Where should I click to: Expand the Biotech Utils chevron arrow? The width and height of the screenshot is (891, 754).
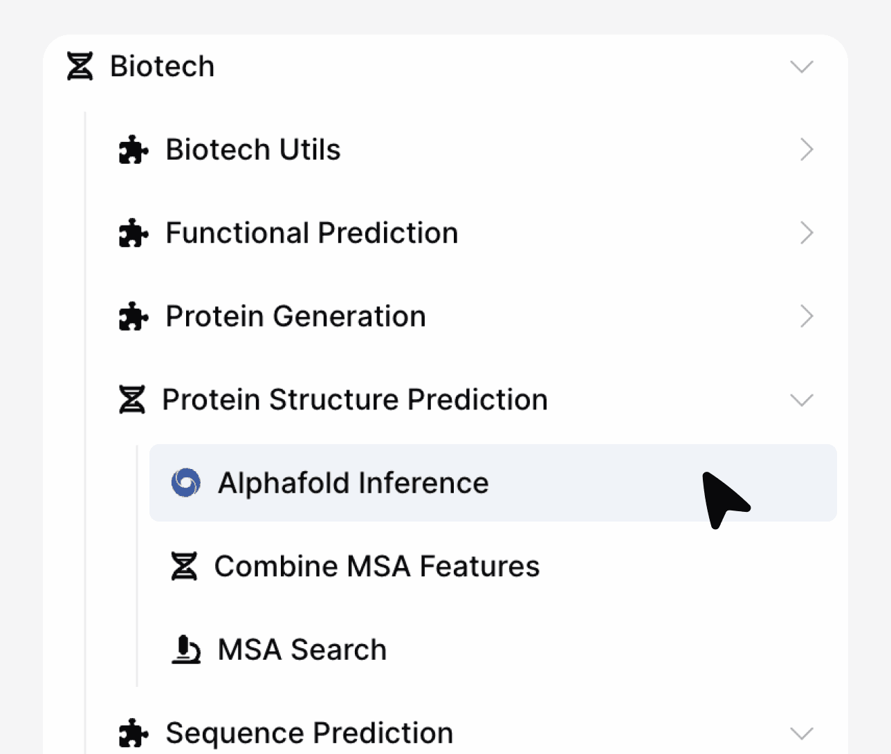pos(806,150)
